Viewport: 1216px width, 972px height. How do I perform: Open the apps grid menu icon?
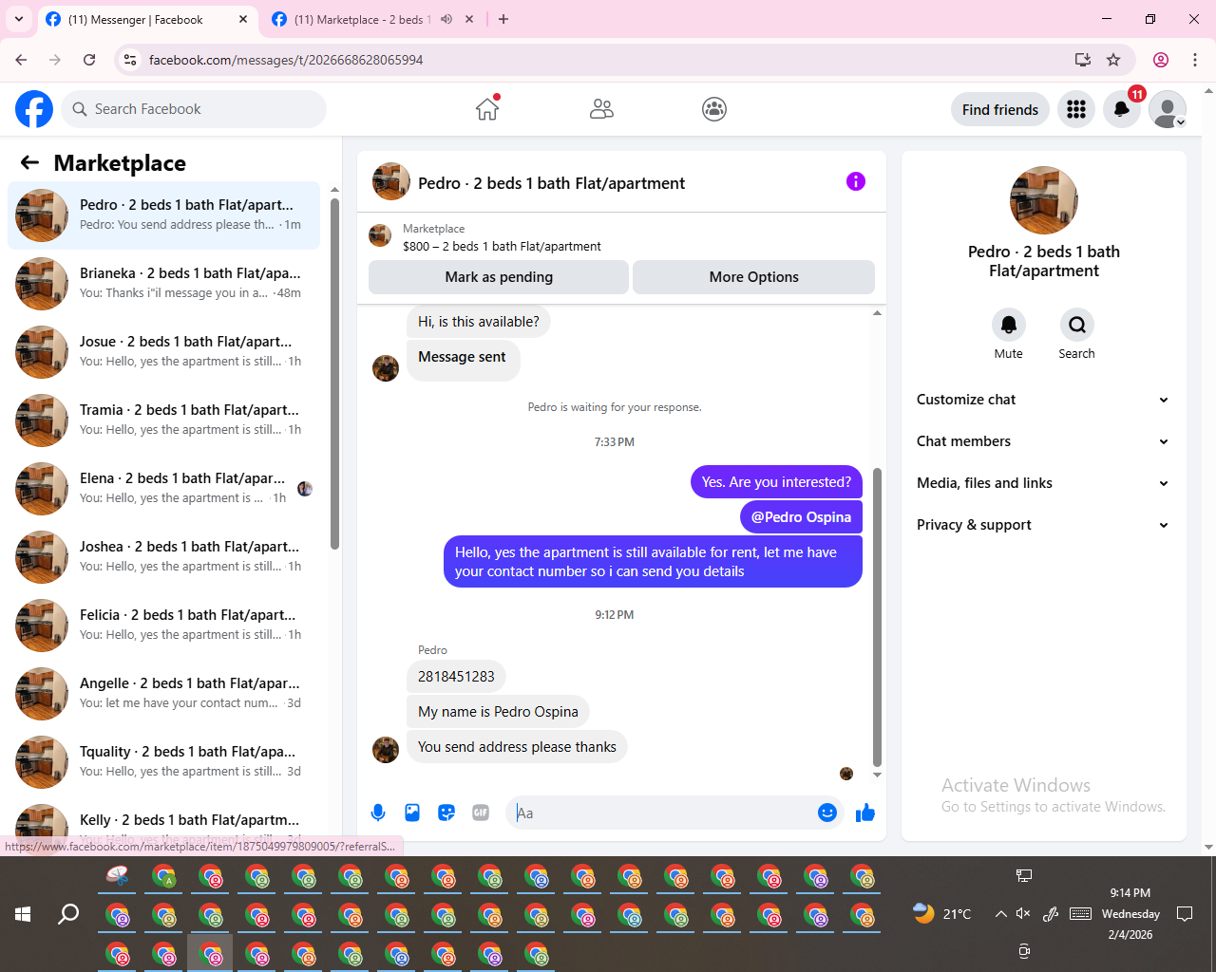tap(1076, 109)
